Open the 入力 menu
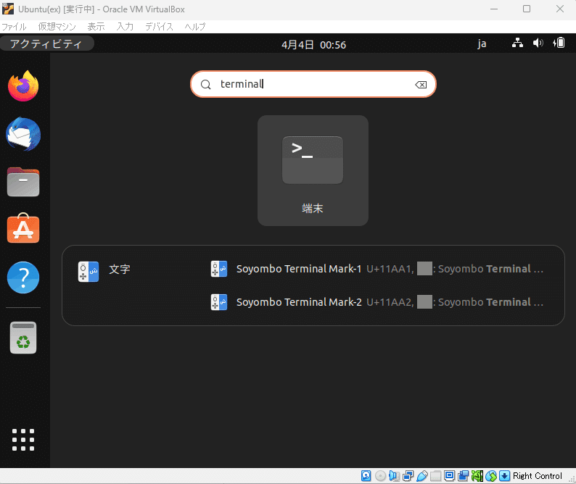 [x=125, y=27]
